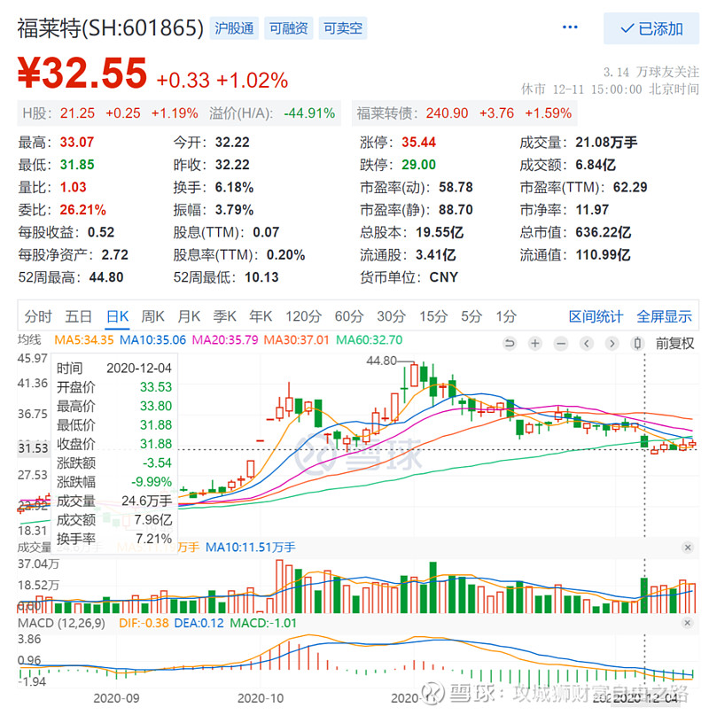Open 全屏显示 fullscreen chart view
The width and height of the screenshot is (709, 715).
click(x=664, y=316)
